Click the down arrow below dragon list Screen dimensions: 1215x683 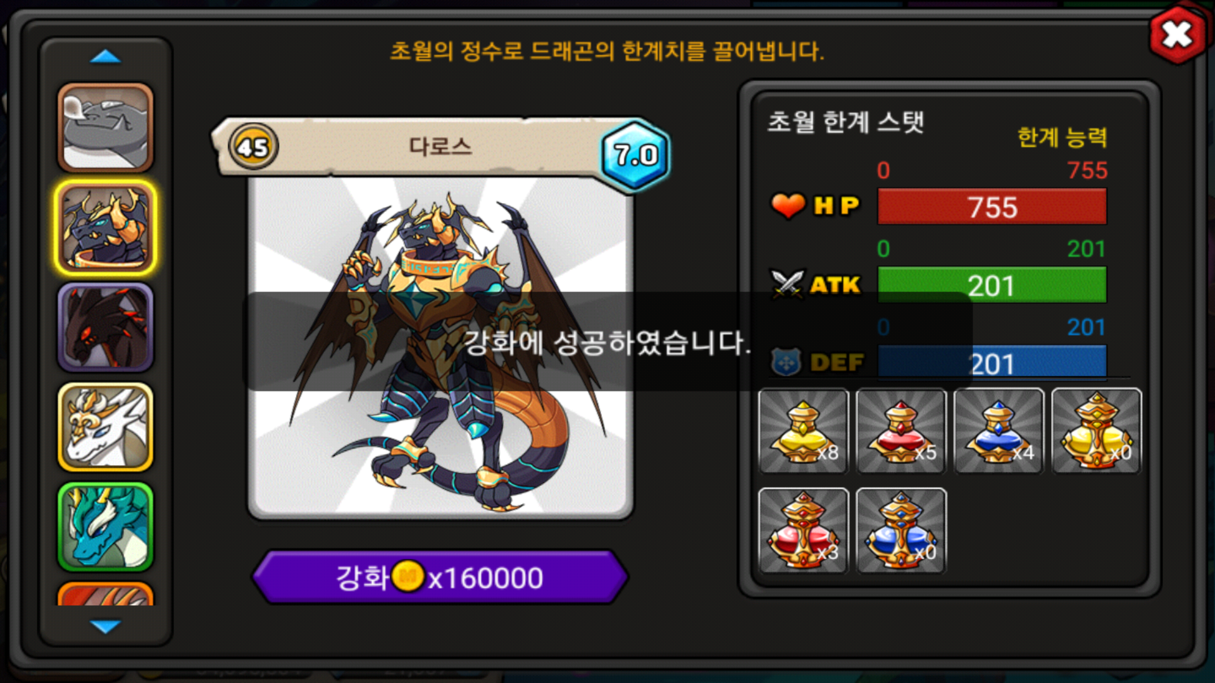pos(105,626)
